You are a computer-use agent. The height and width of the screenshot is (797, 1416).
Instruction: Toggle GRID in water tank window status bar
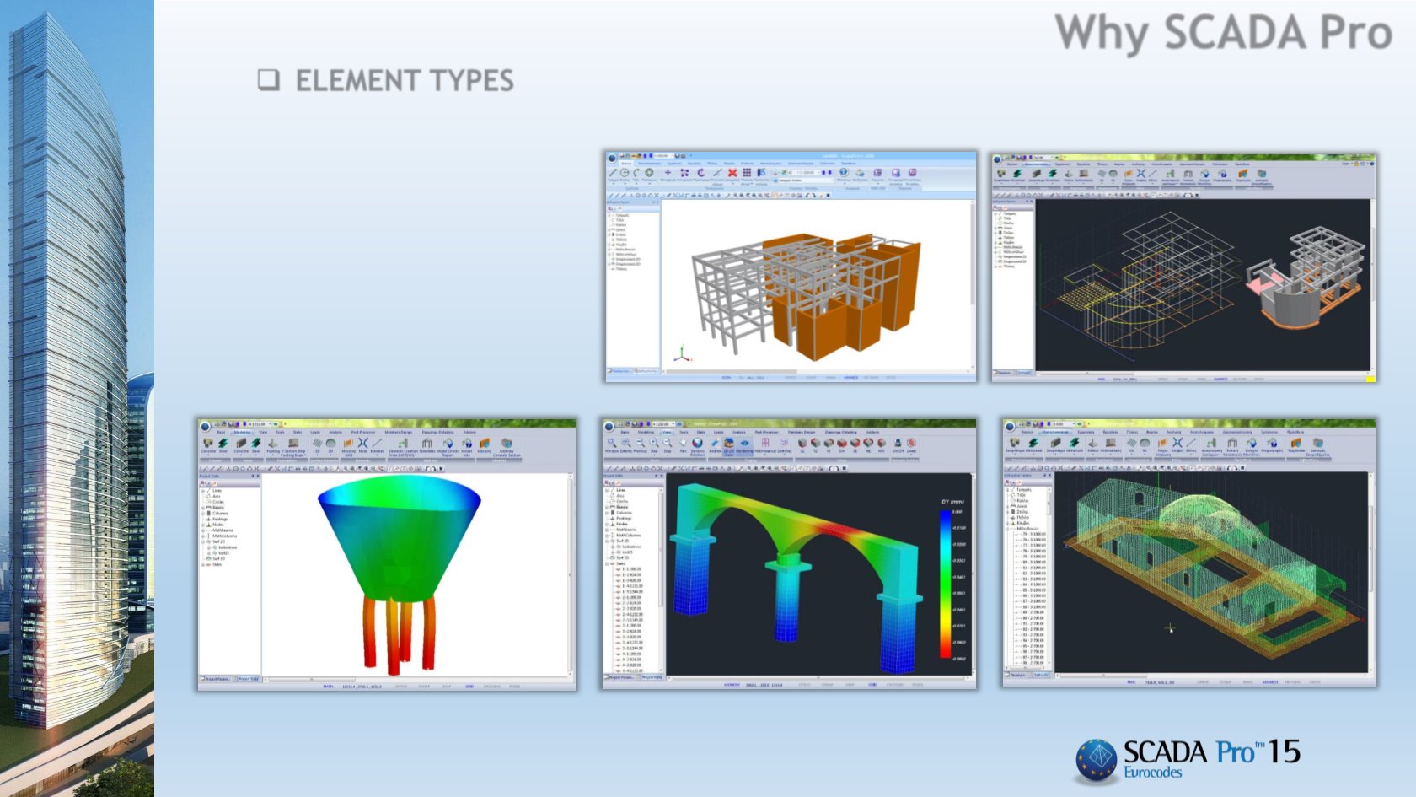pyautogui.click(x=469, y=686)
